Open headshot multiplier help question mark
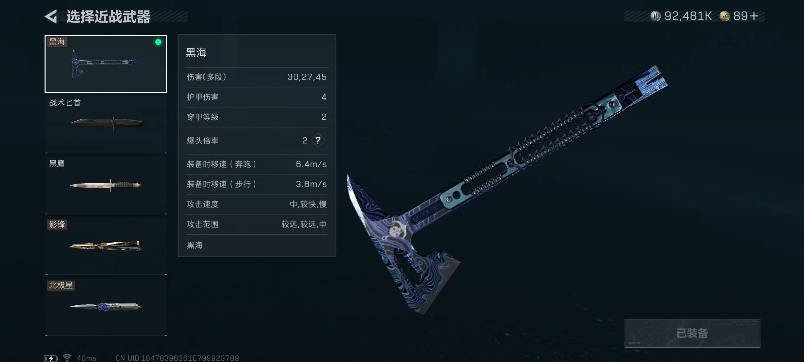 [x=318, y=140]
